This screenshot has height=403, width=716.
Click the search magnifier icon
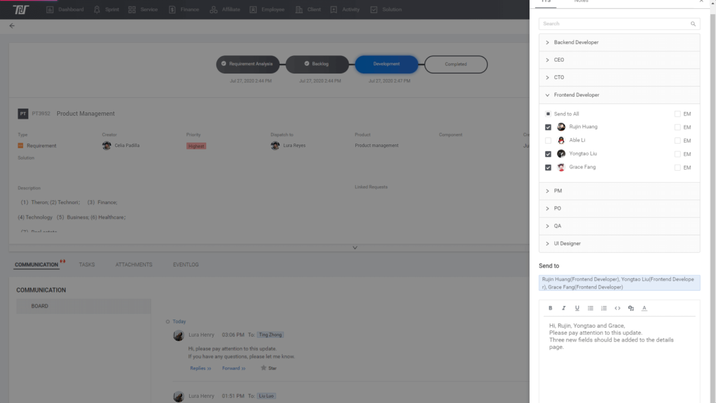(x=693, y=24)
